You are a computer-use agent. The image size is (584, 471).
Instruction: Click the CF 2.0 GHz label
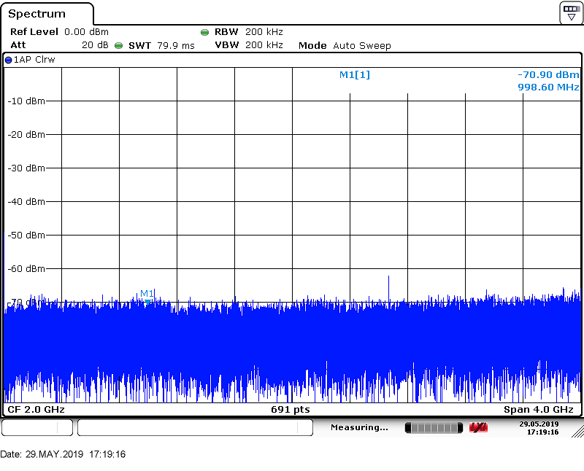coord(36,410)
